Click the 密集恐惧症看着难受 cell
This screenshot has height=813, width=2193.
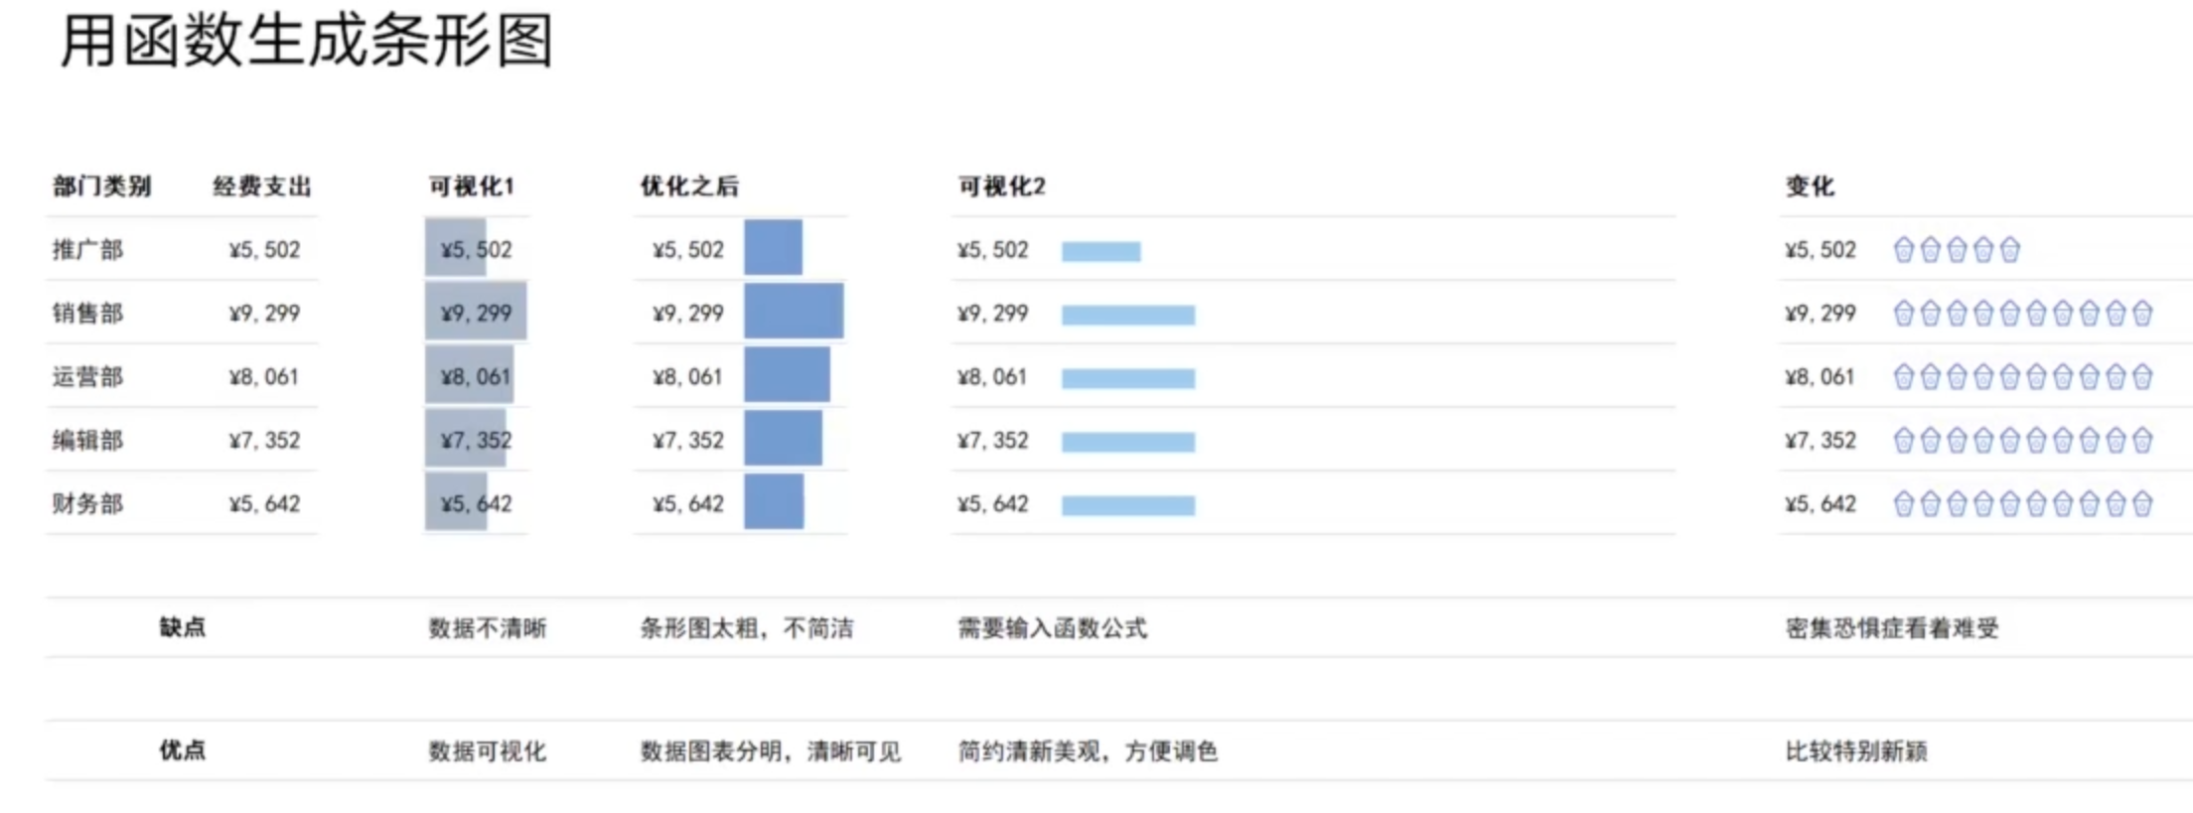(1892, 627)
